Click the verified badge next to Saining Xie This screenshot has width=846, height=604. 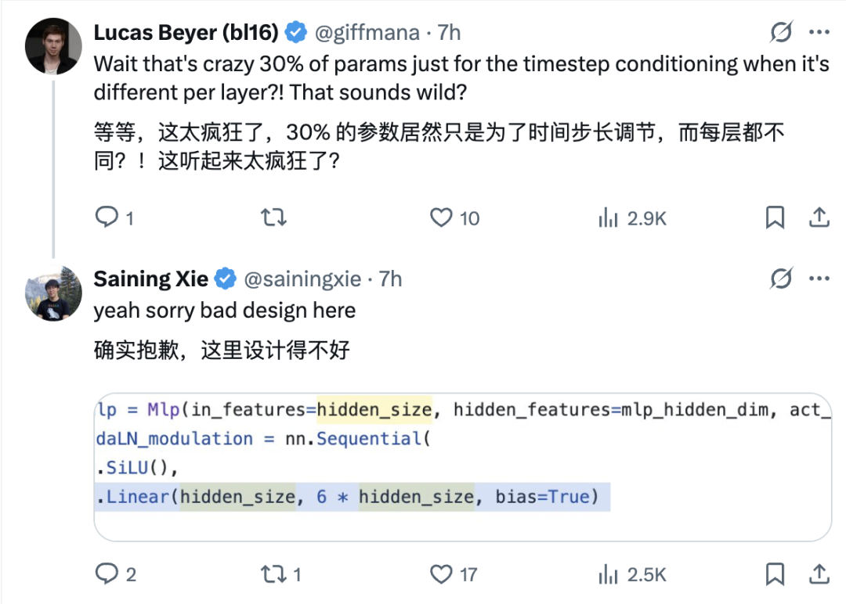click(226, 278)
